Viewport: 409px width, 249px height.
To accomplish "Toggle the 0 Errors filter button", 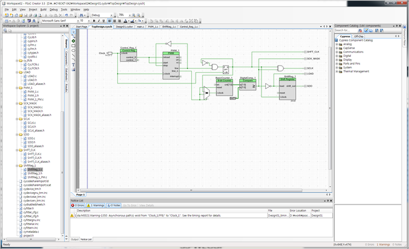I will pyautogui.click(x=78, y=205).
